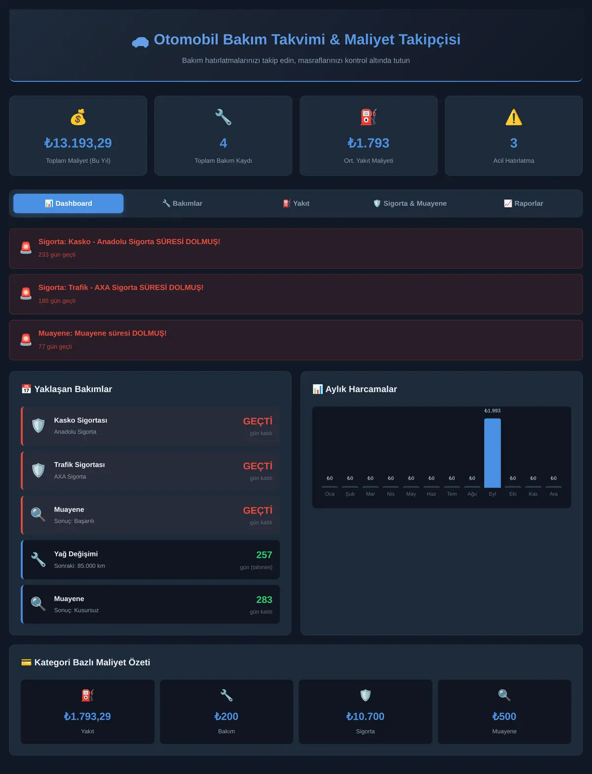This screenshot has width=592, height=774.
Task: Open the Yakıt tab
Action: 296,203
